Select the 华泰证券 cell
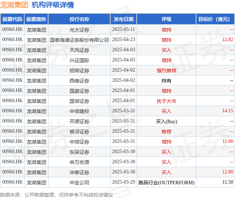The image size is (235, 198). pos(79,172)
